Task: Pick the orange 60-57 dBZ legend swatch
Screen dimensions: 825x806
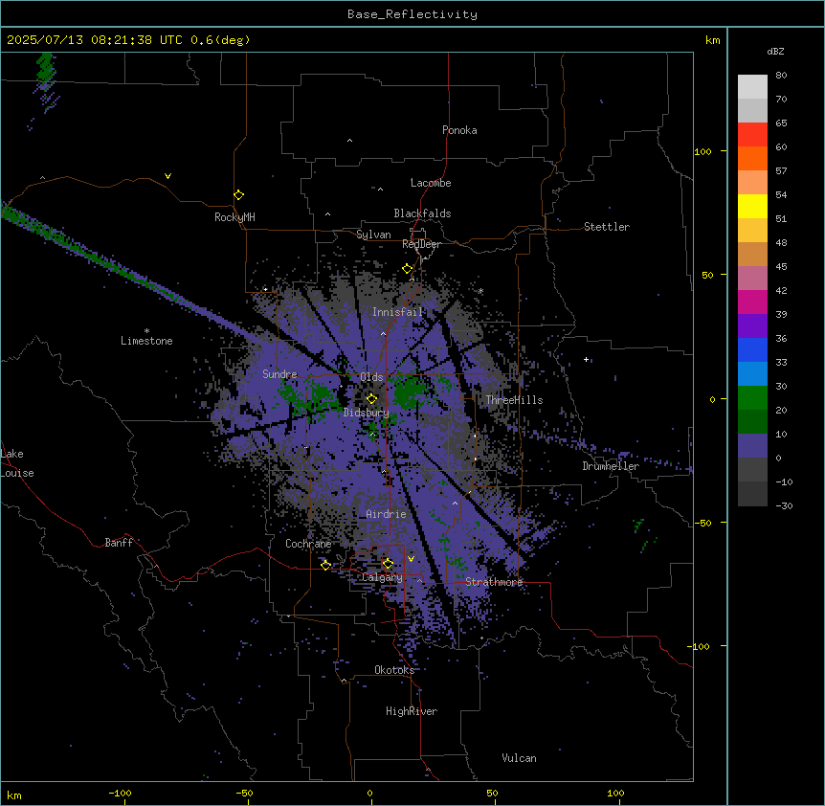Action: (752, 158)
